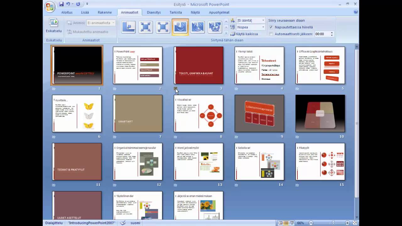Click the Slide Sorter view icon

tap(286, 223)
